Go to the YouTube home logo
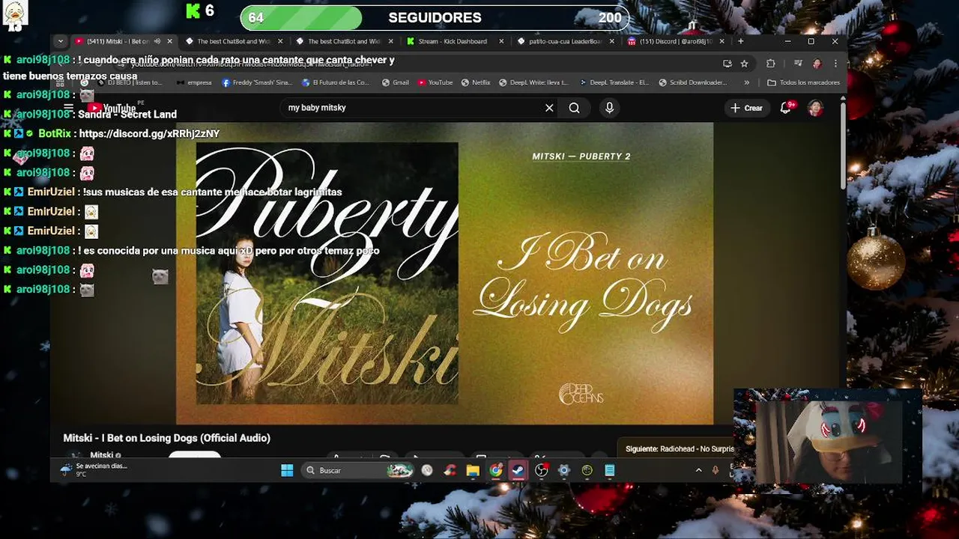The image size is (959, 539). [x=113, y=109]
